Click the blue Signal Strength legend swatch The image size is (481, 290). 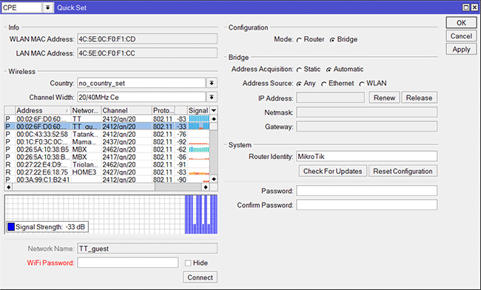click(11, 227)
